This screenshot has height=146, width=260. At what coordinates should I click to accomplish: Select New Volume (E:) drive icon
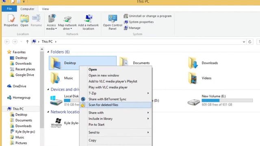[x=193, y=102]
